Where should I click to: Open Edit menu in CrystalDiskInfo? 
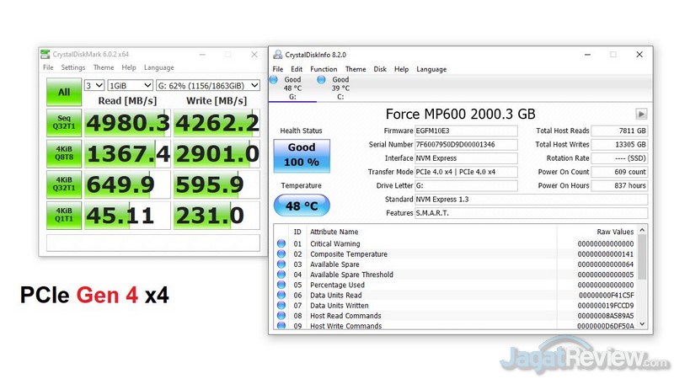[x=297, y=69]
